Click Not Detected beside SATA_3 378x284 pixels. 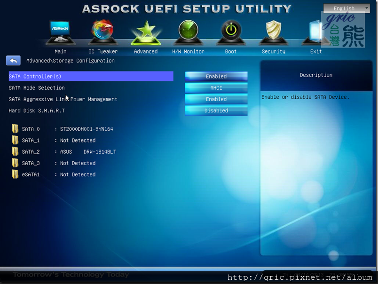point(78,163)
